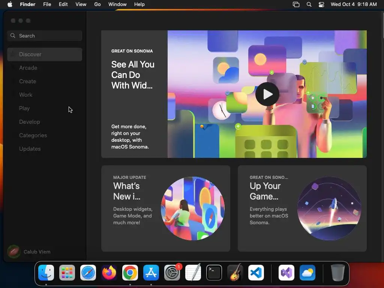Open the Calub Viem account name
The width and height of the screenshot is (384, 288).
click(37, 252)
